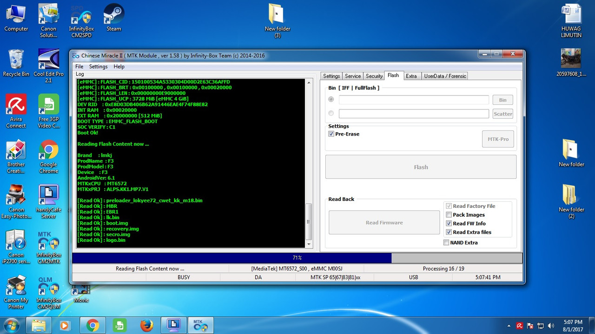Open the Canon Solution desktop shortcut

click(48, 20)
